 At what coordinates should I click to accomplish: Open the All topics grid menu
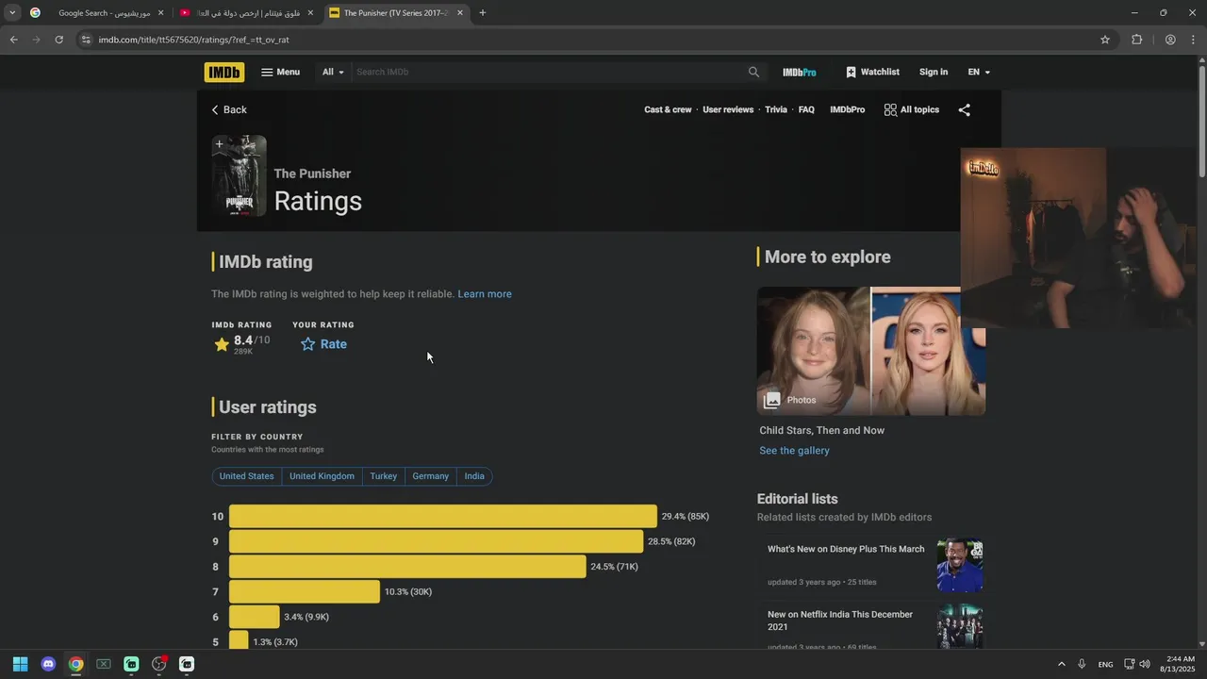coord(912,109)
